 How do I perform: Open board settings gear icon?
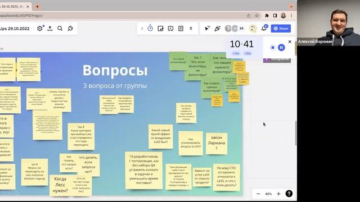40,29
